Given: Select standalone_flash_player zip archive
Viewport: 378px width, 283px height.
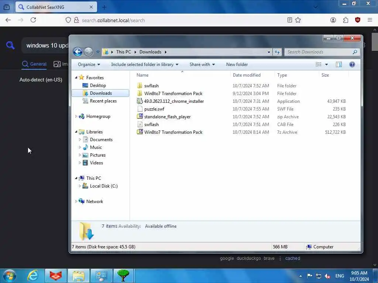Looking at the screenshot, I should click(167, 117).
